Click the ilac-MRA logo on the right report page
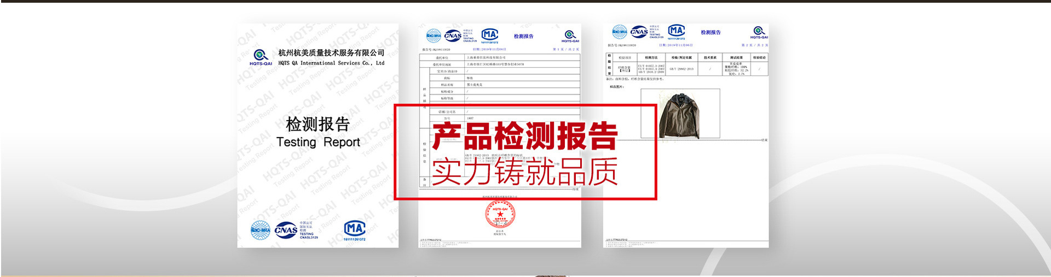Screen dimensions: 1051x277 [x=620, y=32]
